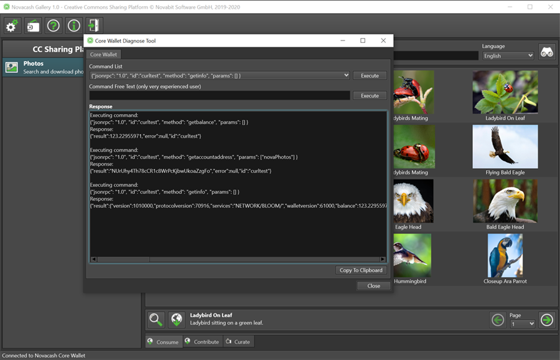Click the Close button in the dialog
This screenshot has height=360, width=560.
[373, 286]
